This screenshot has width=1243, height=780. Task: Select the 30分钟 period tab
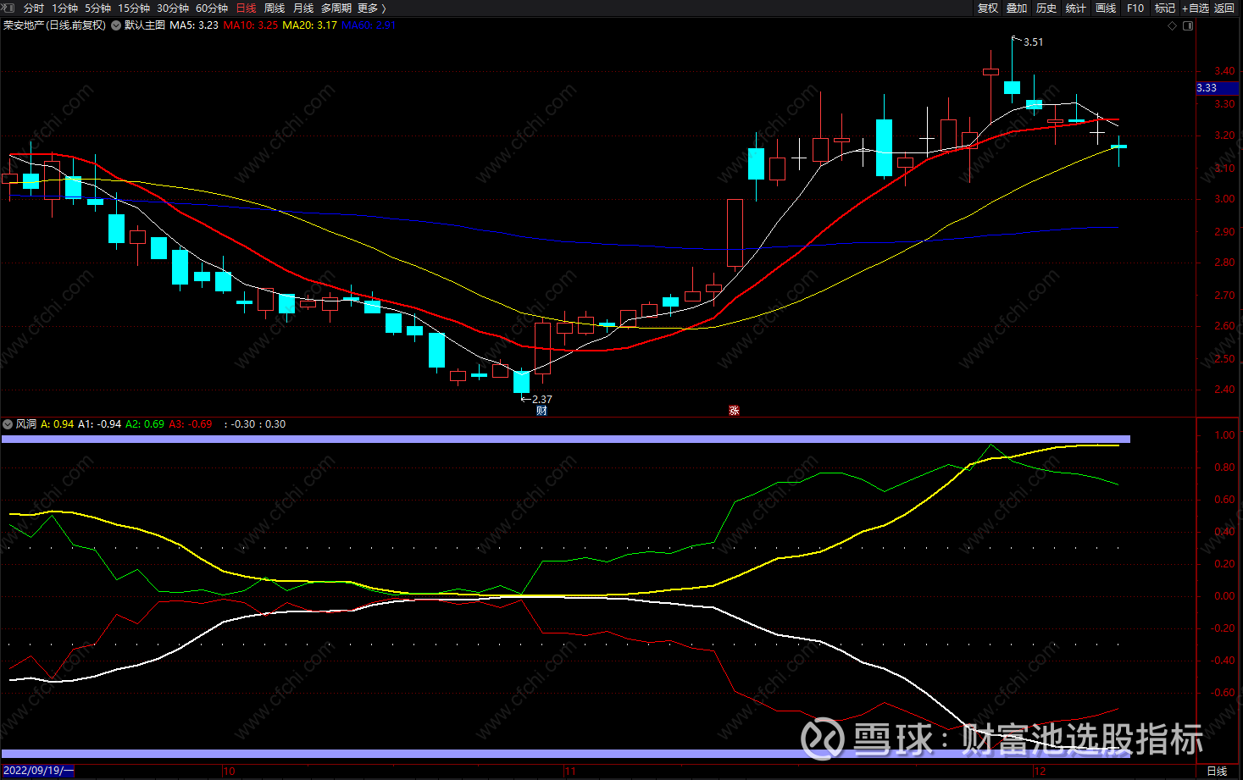point(173,8)
